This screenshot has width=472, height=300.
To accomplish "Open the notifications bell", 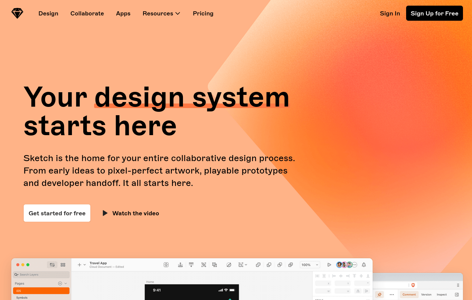I will click(364, 265).
